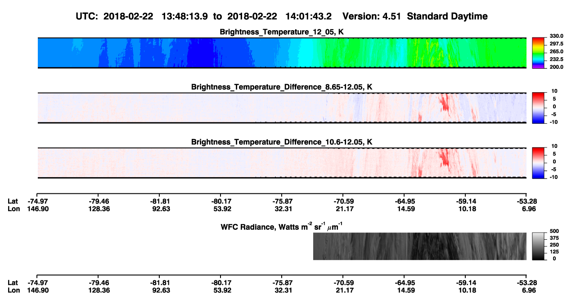The height and width of the screenshot is (300, 585).
Task: Click longitude '53.92' on axis above WFC panel
Action: click(x=220, y=209)
